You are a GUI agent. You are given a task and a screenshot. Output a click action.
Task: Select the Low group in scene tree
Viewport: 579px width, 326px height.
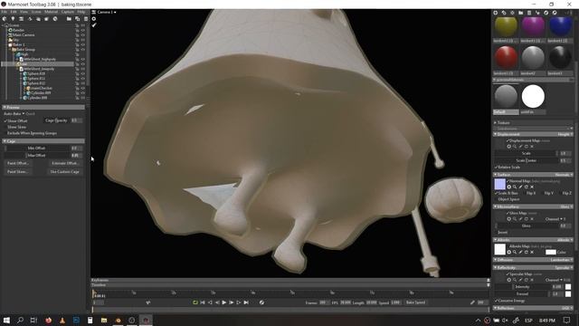pyautogui.click(x=38, y=64)
